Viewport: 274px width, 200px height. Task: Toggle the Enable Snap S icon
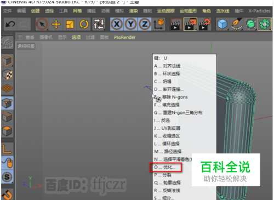[x=7, y=177]
